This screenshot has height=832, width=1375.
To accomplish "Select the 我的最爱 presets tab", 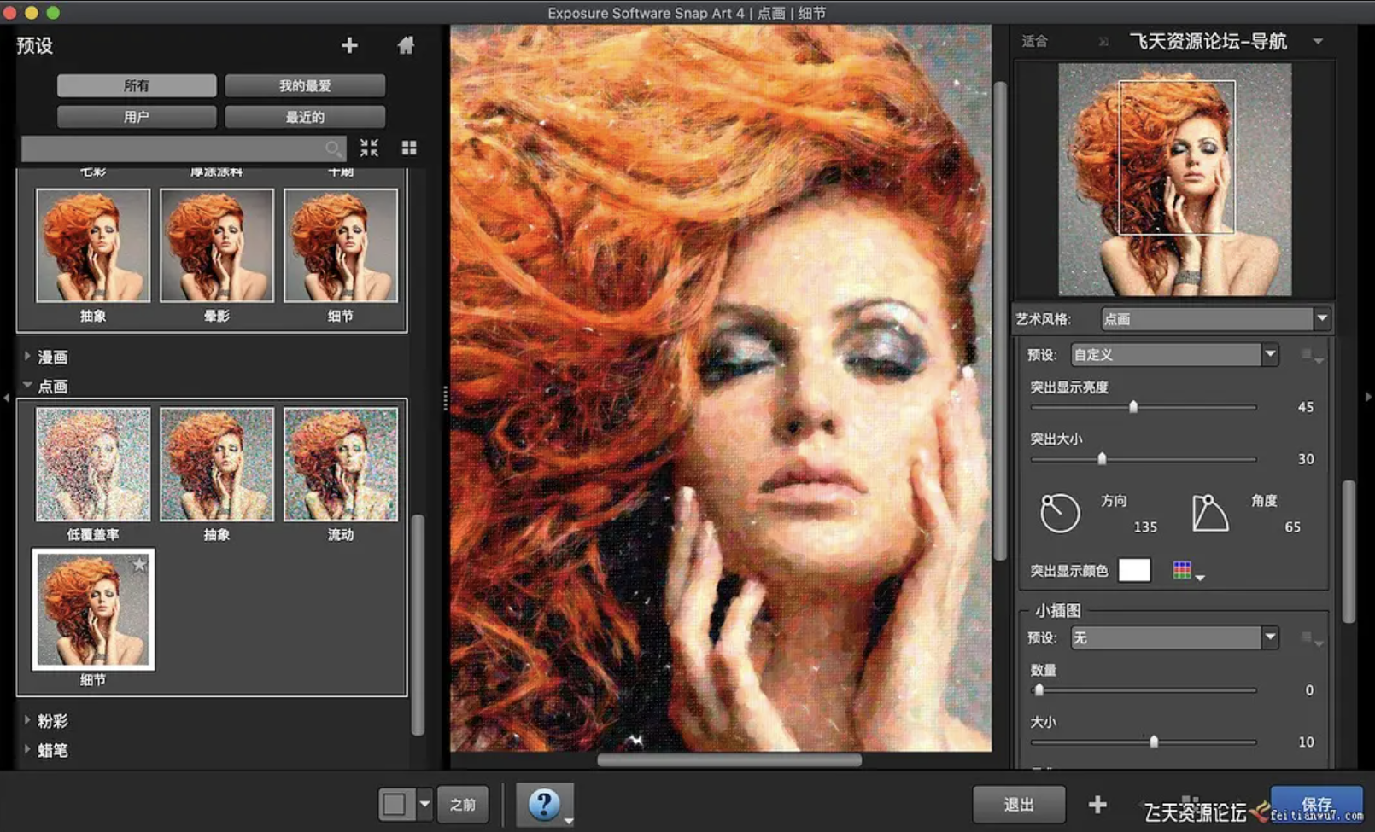I will (305, 85).
